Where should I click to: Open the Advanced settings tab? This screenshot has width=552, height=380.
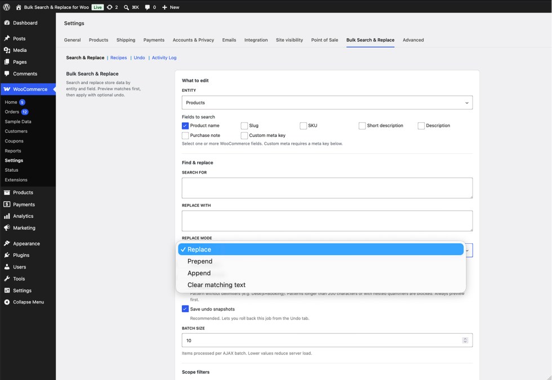[413, 40]
